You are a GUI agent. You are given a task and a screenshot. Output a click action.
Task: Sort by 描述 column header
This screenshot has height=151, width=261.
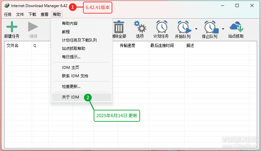point(217,45)
